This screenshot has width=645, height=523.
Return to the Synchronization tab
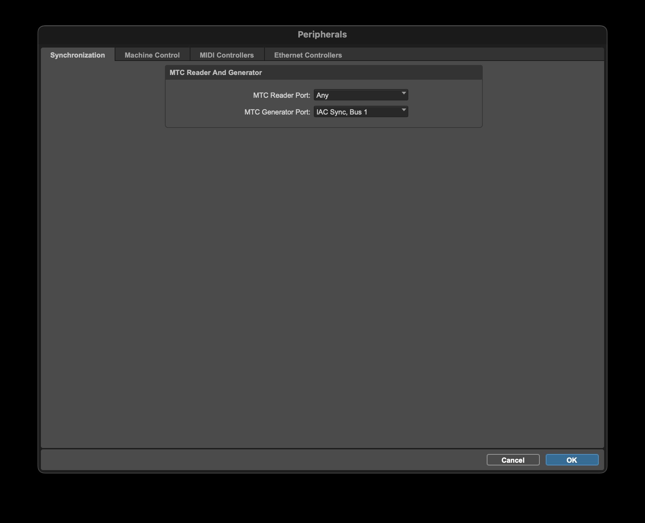point(77,55)
